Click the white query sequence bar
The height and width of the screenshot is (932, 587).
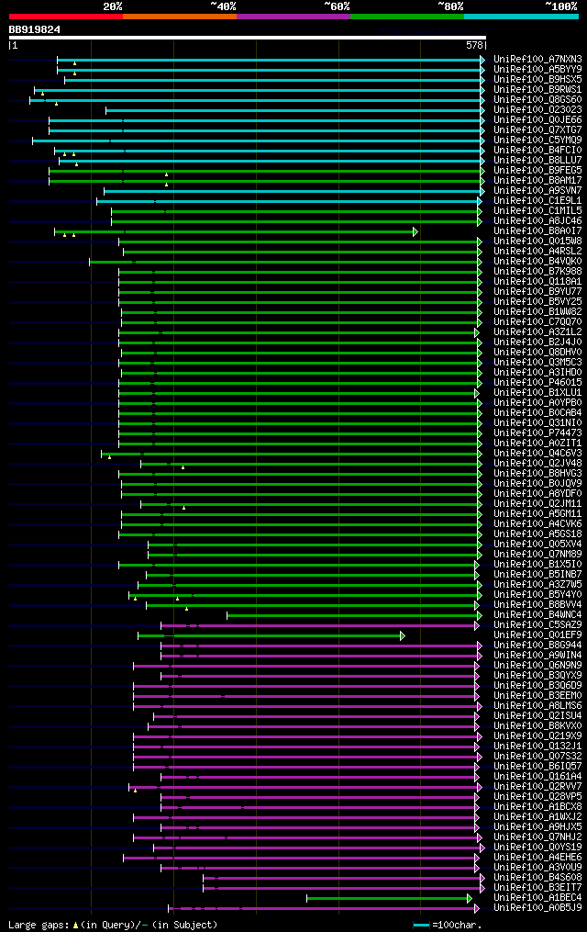coord(248,38)
